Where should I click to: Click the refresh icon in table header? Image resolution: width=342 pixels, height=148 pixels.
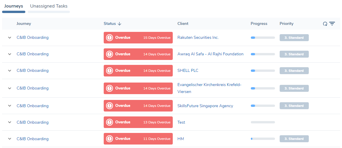pyautogui.click(x=325, y=24)
